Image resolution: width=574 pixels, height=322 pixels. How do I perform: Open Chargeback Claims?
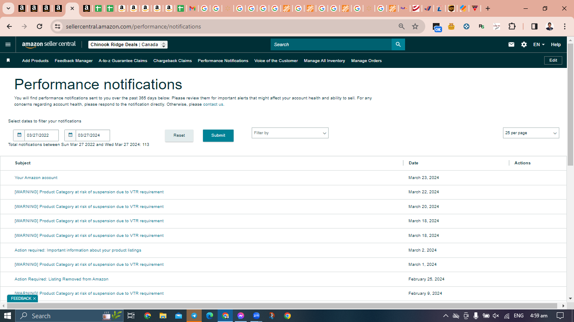172,61
